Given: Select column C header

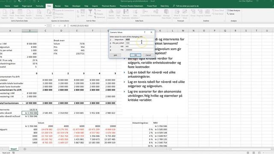Looking at the screenshot, I should pos(45,31).
